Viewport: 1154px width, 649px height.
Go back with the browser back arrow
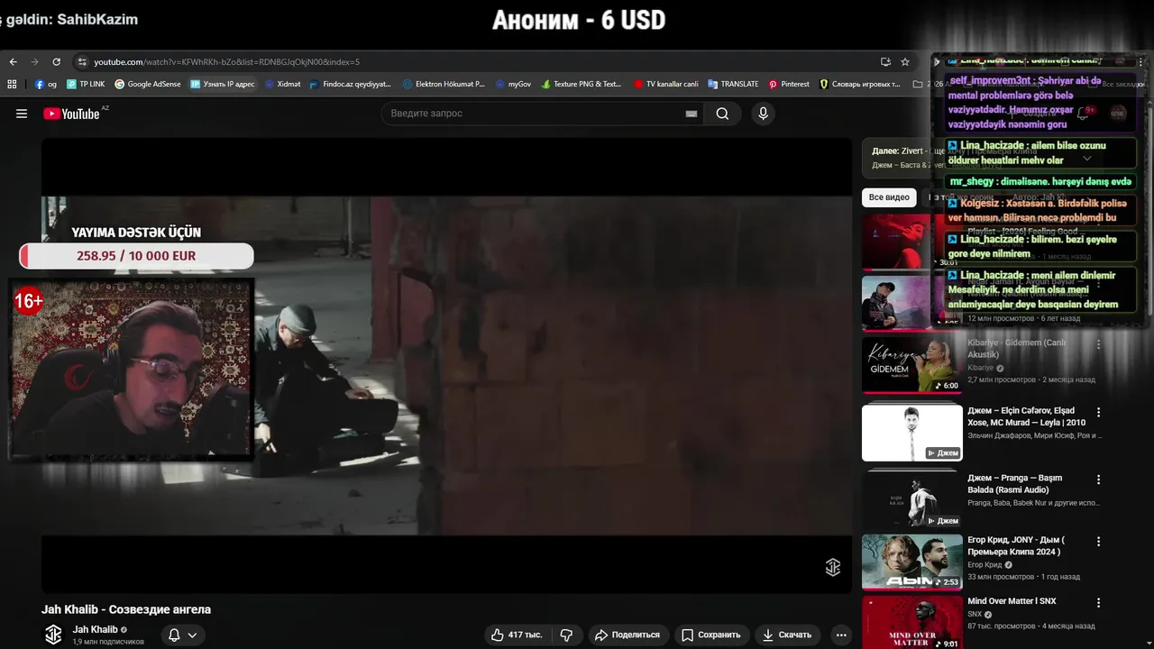pyautogui.click(x=13, y=62)
